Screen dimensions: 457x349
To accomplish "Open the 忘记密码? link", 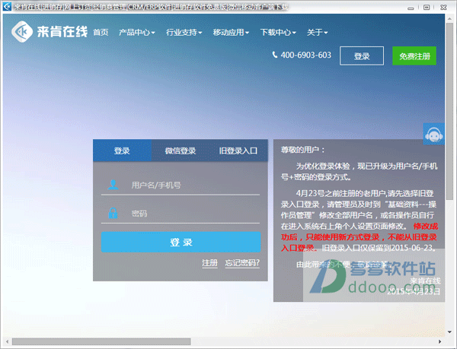I will tap(242, 263).
